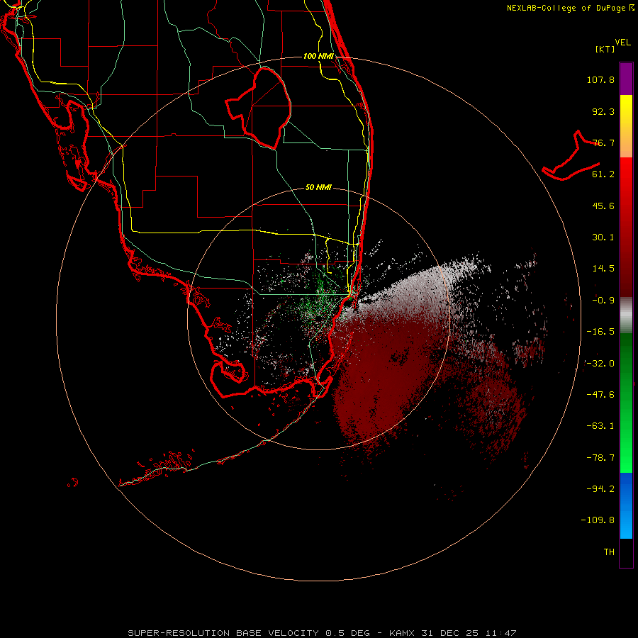
Task: Click the 45.6 velocity scale value
Action: click(x=603, y=206)
